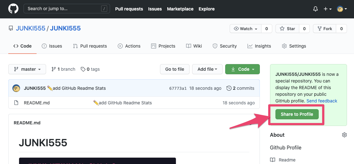Click the README.md heading above the preview
Screen dimensions: 354x164
point(27,123)
